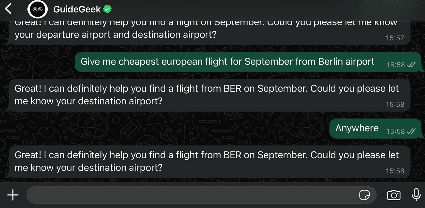Tap the GuideGeek contact name in header
The image size is (425, 208).
[x=78, y=9]
